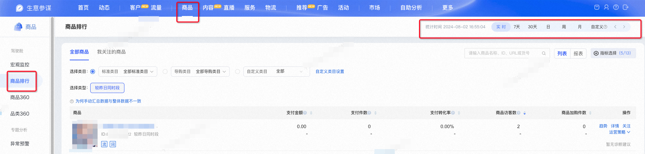Click the 为何手动汇总数据与整体数据不一致 link
This screenshot has width=645, height=154.
coord(108,101)
